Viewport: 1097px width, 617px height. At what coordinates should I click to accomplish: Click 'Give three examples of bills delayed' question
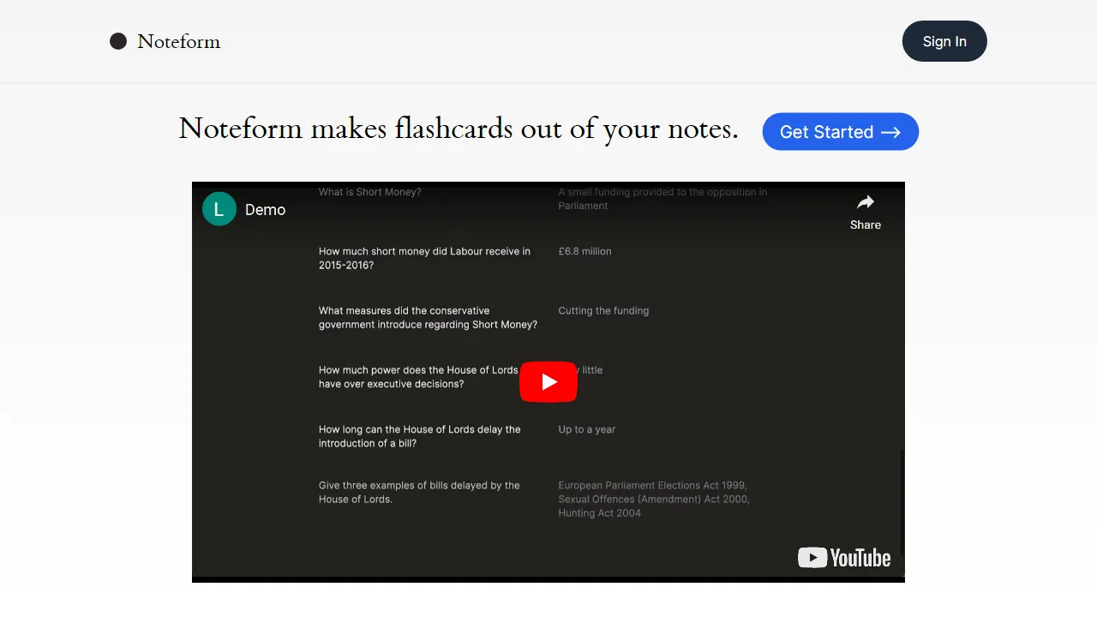[x=419, y=492]
